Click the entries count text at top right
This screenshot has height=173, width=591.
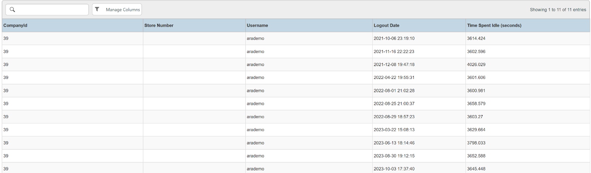coord(558,10)
